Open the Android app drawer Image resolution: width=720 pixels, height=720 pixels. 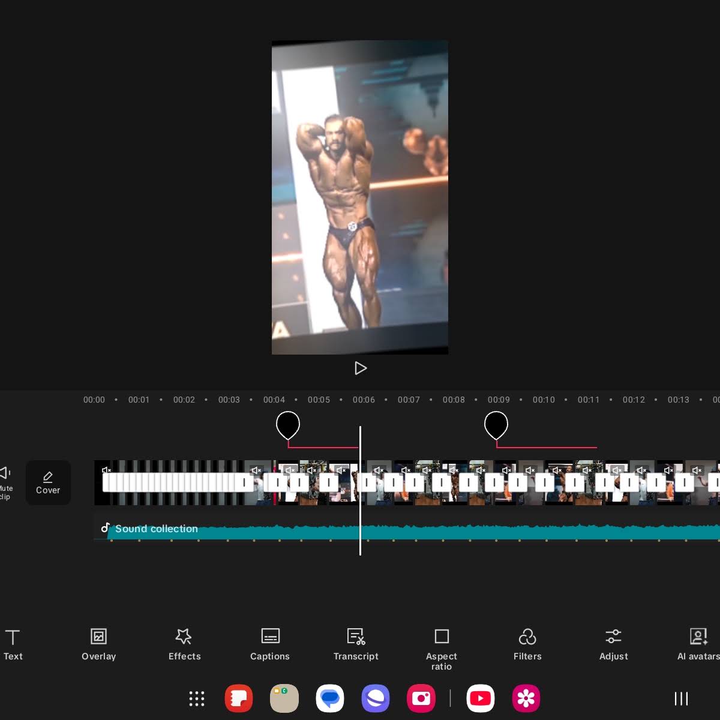click(x=197, y=698)
